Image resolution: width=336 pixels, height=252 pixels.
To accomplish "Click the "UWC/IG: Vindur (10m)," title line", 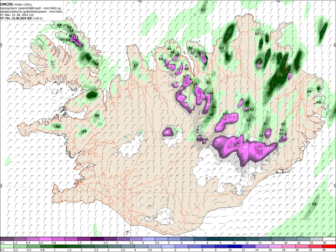I will 16,4.
